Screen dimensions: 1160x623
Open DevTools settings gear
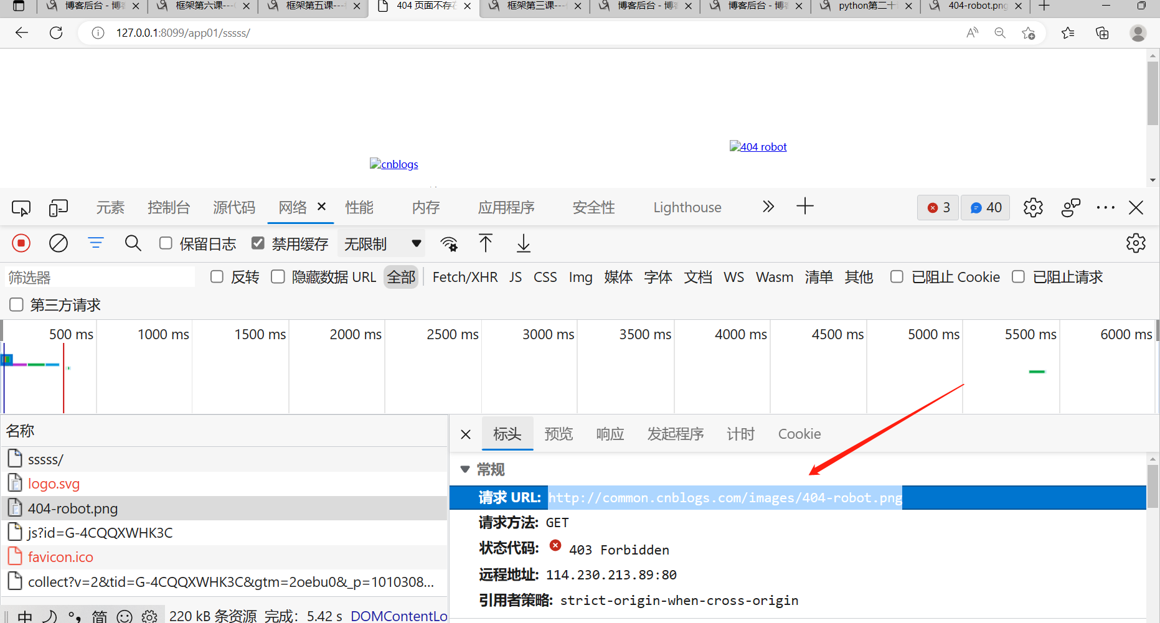click(1033, 207)
